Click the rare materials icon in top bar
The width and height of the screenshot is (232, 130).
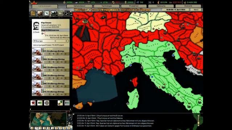click(88, 3)
